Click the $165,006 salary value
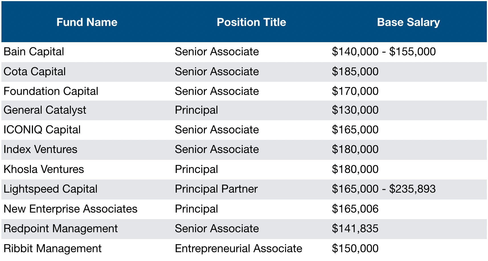 click(355, 209)
